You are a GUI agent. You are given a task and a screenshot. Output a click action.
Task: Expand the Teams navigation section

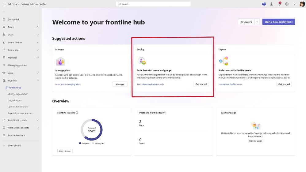point(37,27)
